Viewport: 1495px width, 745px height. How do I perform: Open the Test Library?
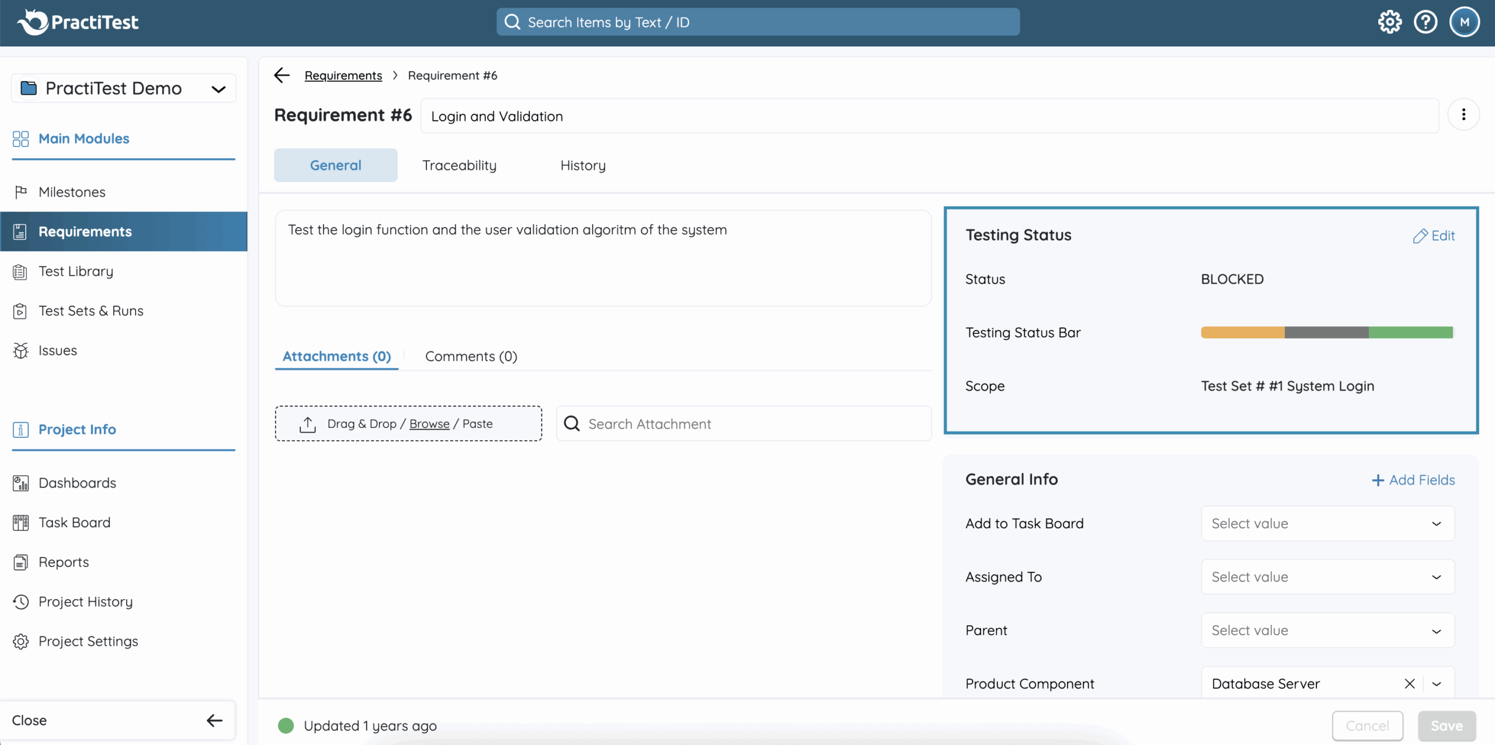76,271
